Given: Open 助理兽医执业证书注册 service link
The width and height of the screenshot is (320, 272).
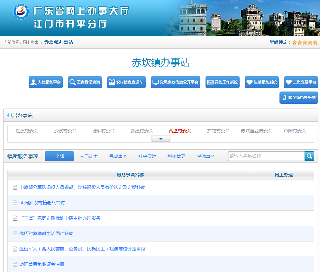Looking at the screenshot, I should pyautogui.click(x=42, y=264).
